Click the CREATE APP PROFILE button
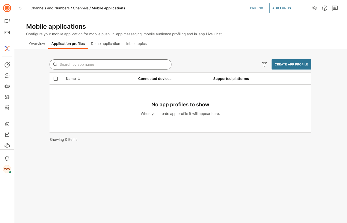347x223 pixels. (x=291, y=64)
